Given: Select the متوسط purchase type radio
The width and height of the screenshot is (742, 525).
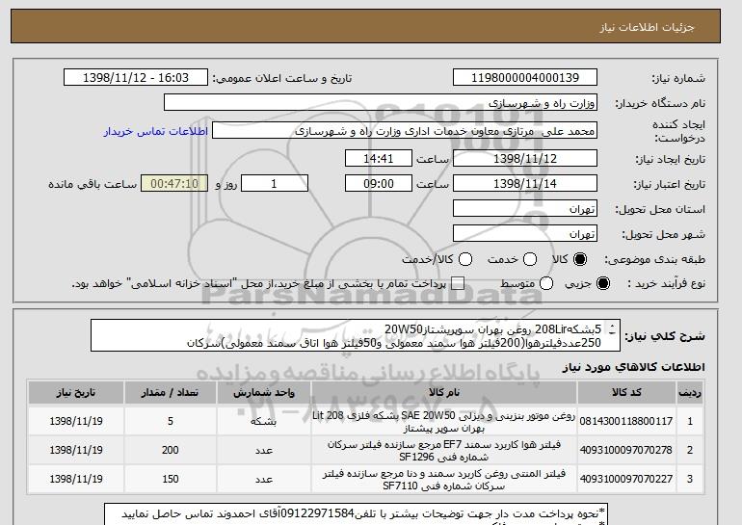Looking at the screenshot, I should pyautogui.click(x=546, y=283).
